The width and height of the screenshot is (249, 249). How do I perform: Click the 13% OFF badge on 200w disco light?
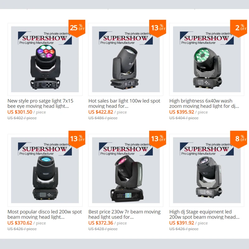(77, 139)
